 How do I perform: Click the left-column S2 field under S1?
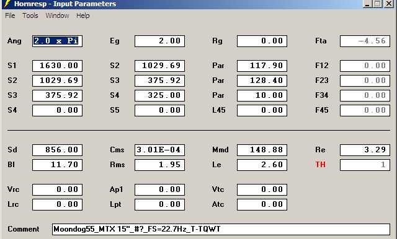point(58,81)
